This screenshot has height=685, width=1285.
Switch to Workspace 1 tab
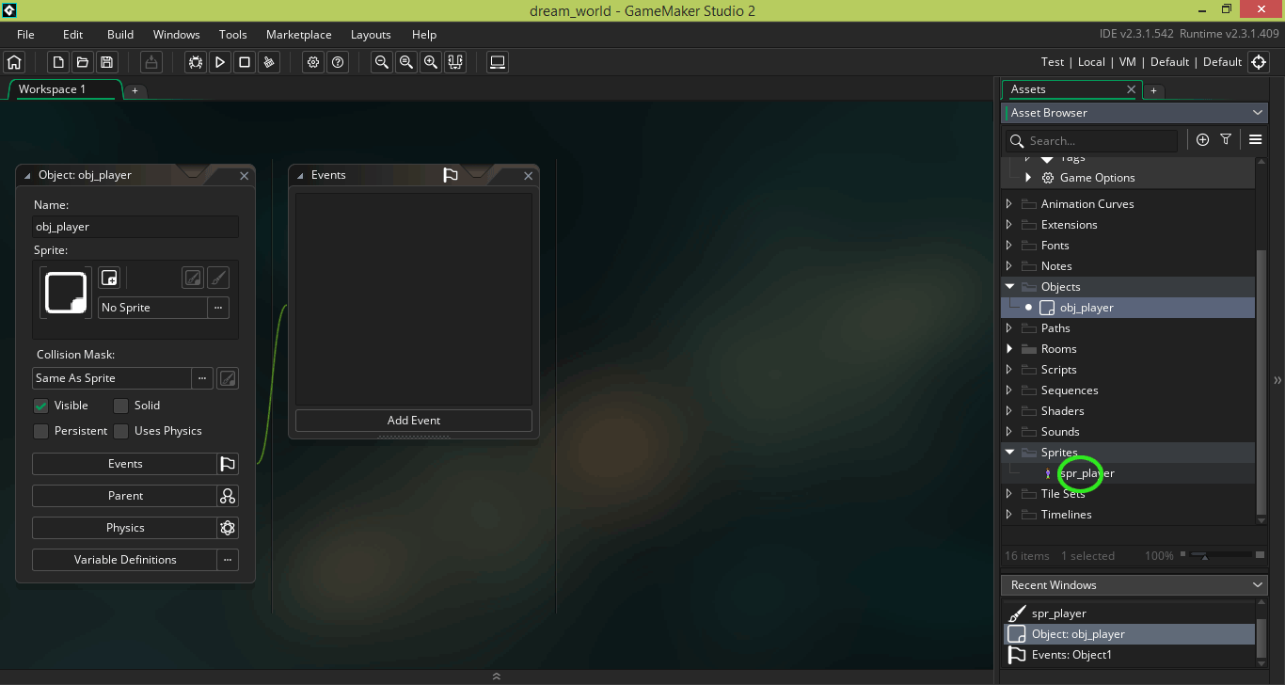(x=65, y=89)
